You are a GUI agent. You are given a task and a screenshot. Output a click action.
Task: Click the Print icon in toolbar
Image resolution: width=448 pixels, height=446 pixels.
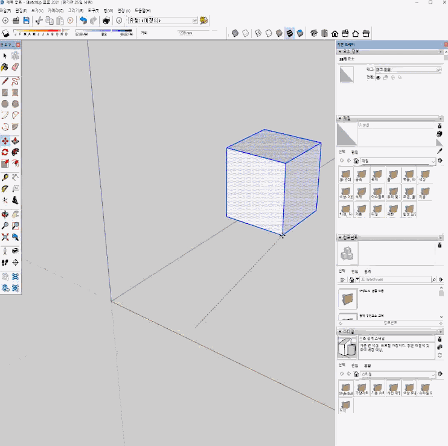(106, 21)
